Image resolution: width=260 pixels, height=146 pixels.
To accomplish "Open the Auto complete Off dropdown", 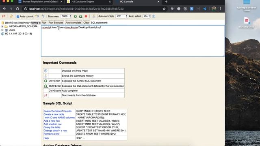I will (122, 16).
